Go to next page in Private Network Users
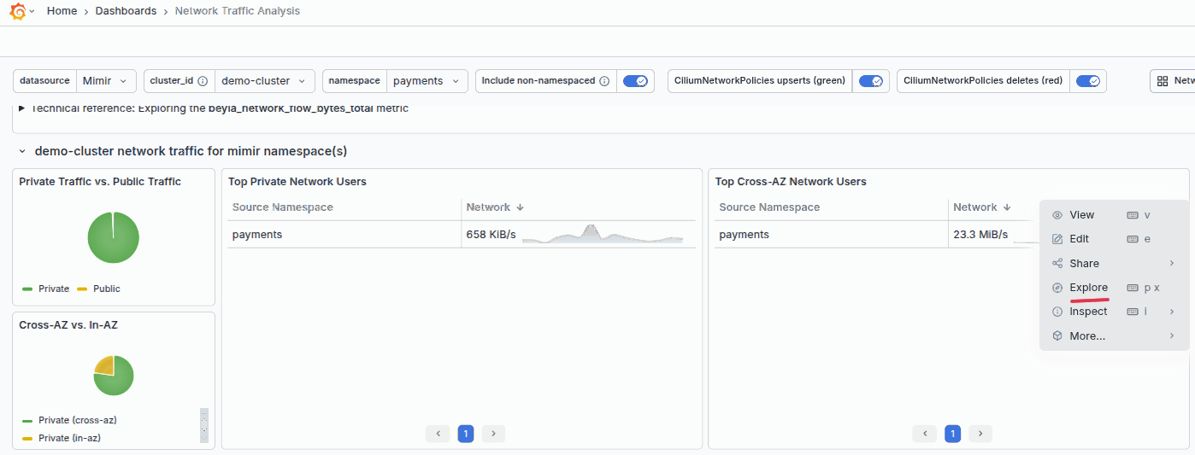 pyautogui.click(x=494, y=434)
